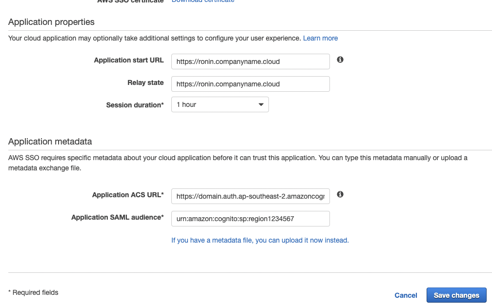This screenshot has height=308, width=492.
Task: Click the Required fields footnote
Action: (x=33, y=292)
